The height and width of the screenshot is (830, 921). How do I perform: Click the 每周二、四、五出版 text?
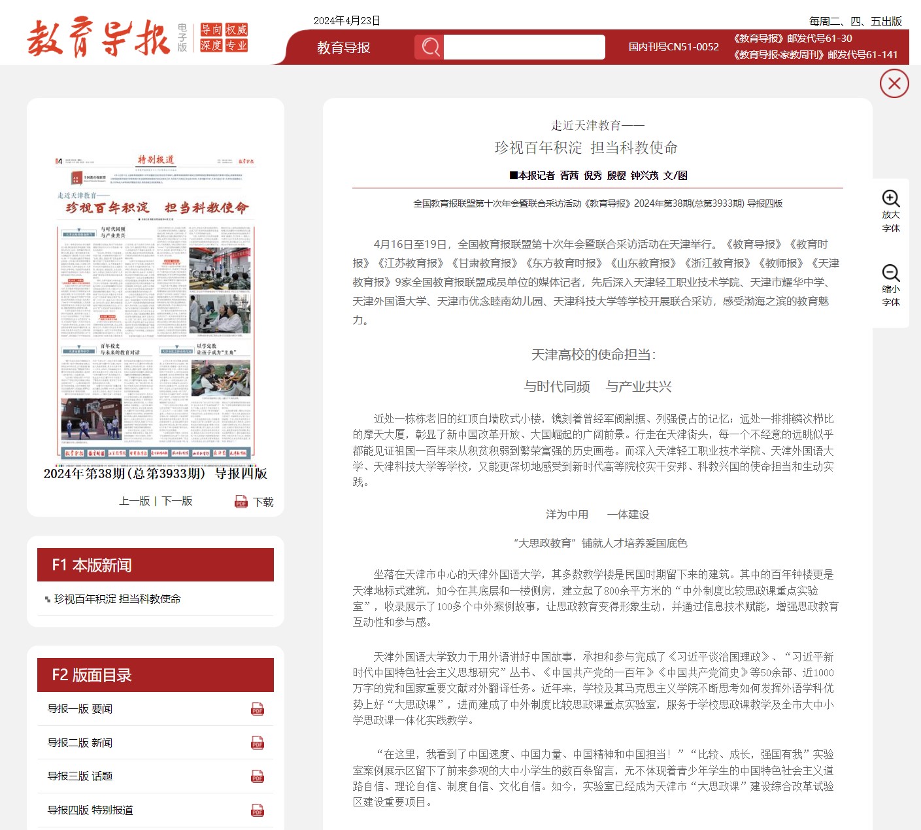coord(855,22)
